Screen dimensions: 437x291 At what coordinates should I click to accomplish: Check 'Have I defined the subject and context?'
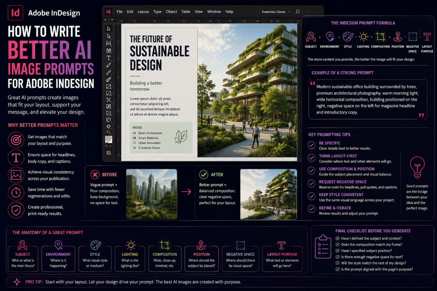338,239
